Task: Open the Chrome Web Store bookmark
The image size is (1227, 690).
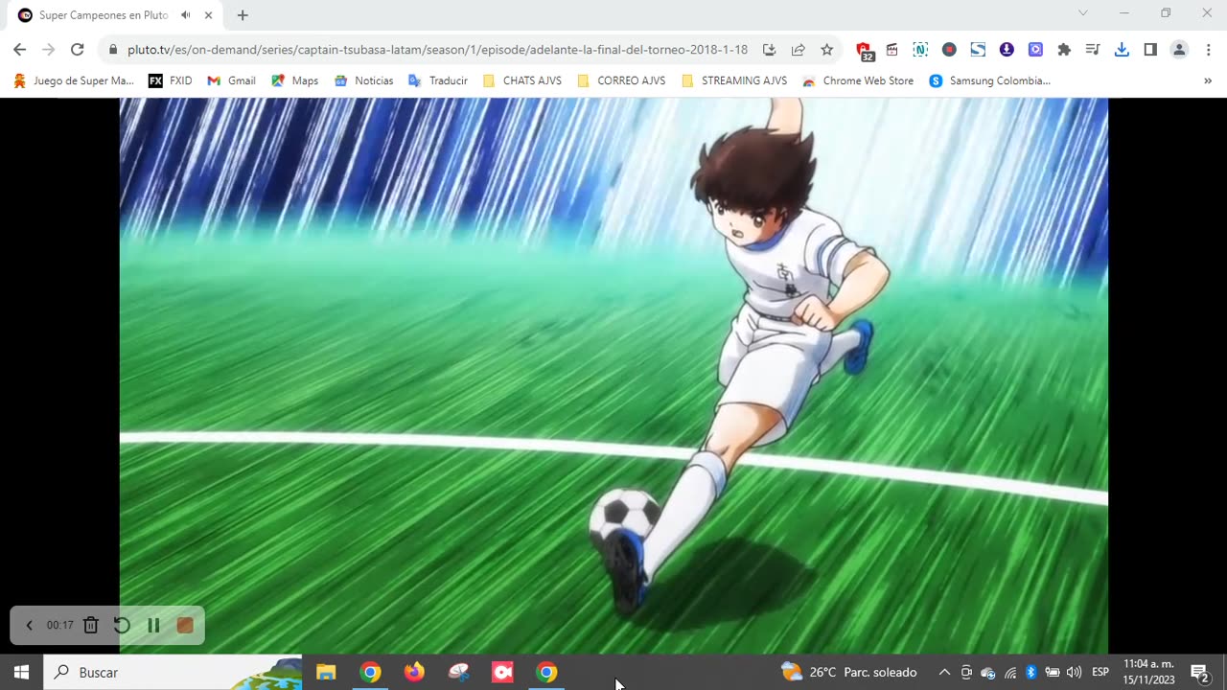Action: [x=858, y=80]
